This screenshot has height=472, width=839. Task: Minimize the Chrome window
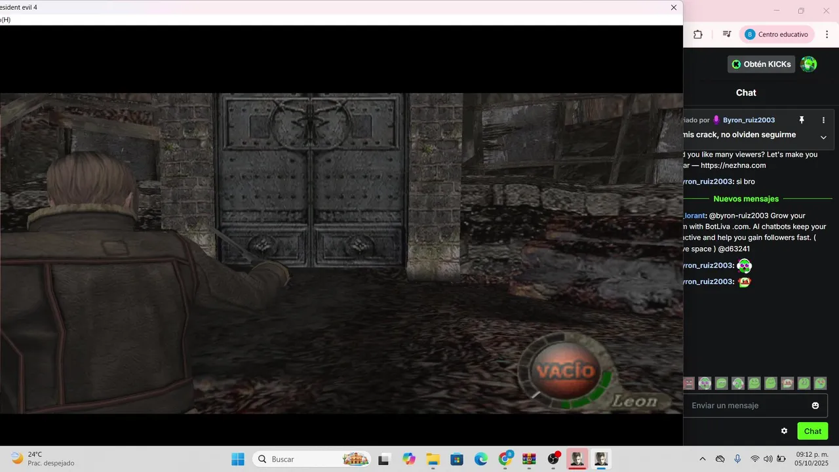tap(777, 10)
